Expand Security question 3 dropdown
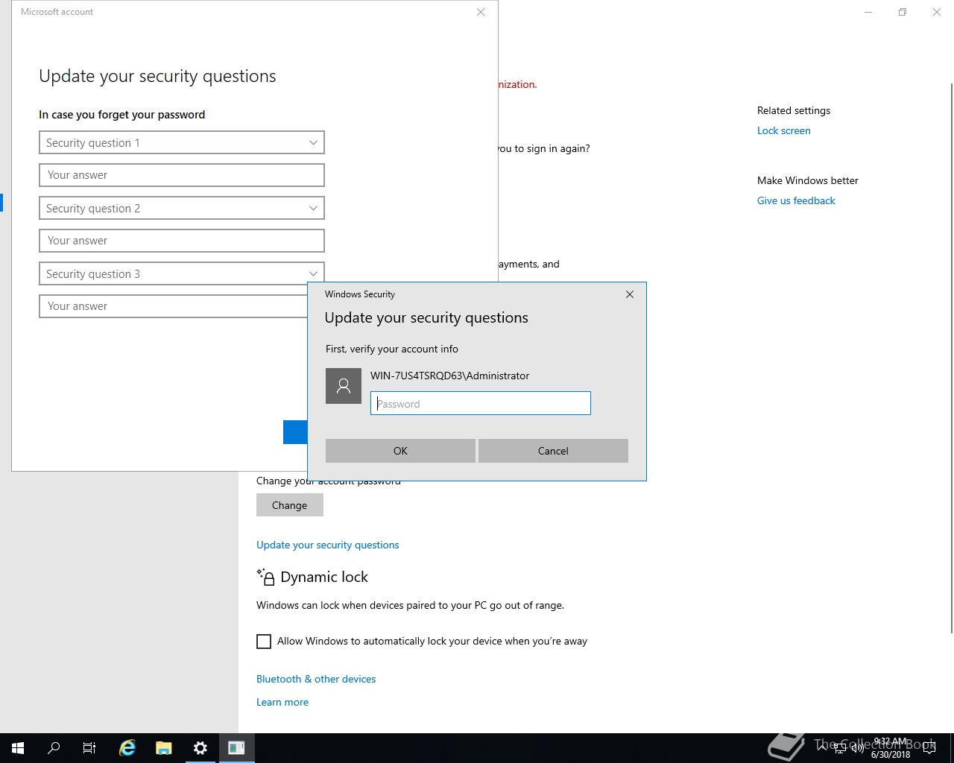This screenshot has width=954, height=763. point(182,273)
